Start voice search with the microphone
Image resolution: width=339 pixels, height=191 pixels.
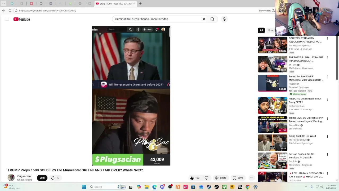click(224, 19)
